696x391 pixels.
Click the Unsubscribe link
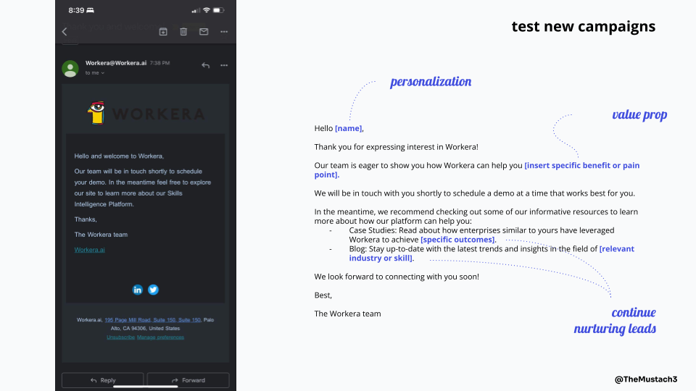121,337
